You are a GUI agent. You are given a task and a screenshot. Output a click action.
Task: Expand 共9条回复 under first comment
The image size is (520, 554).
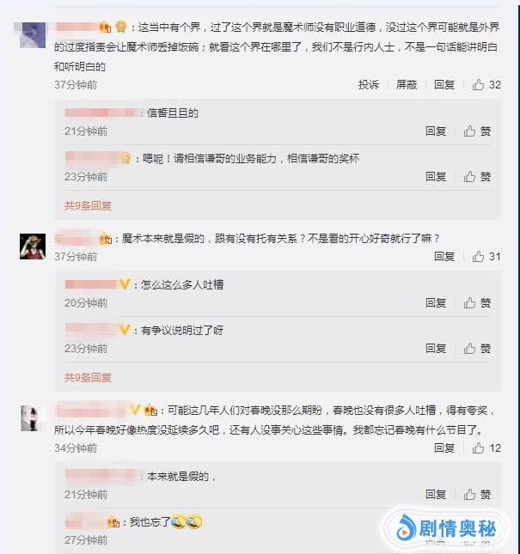tap(88, 205)
